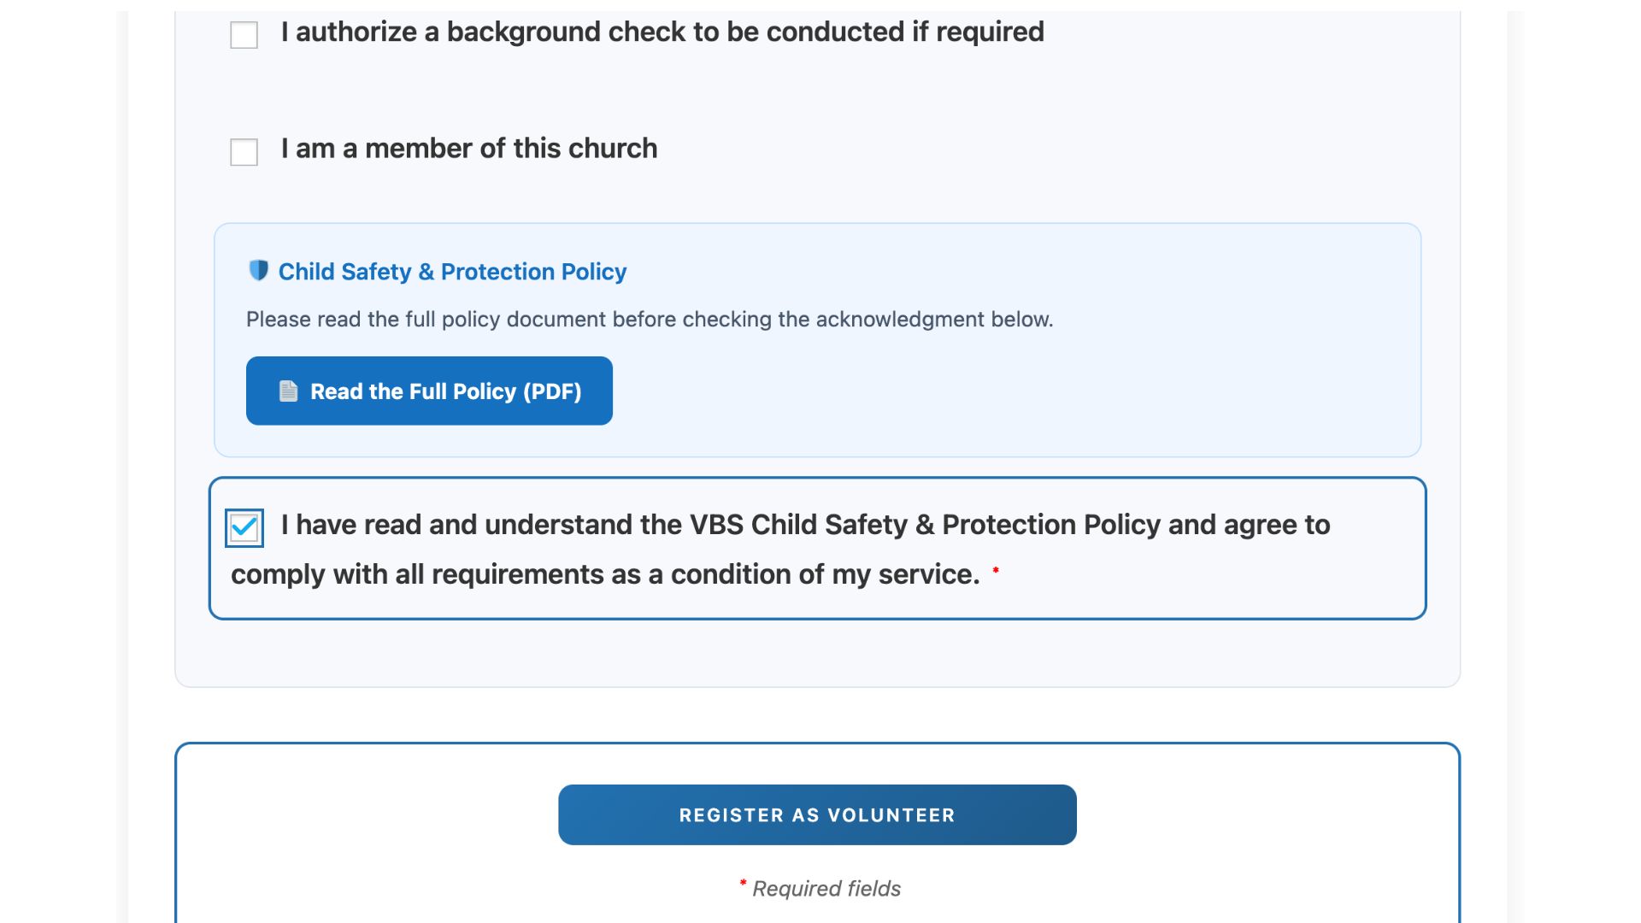Click the italic "Required fields" note
This screenshot has width=1641, height=923.
pyautogui.click(x=826, y=889)
